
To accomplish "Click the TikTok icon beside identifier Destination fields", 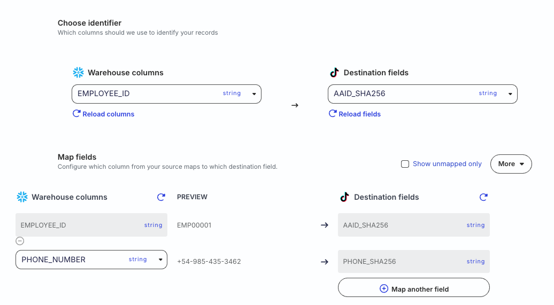I will tap(334, 73).
